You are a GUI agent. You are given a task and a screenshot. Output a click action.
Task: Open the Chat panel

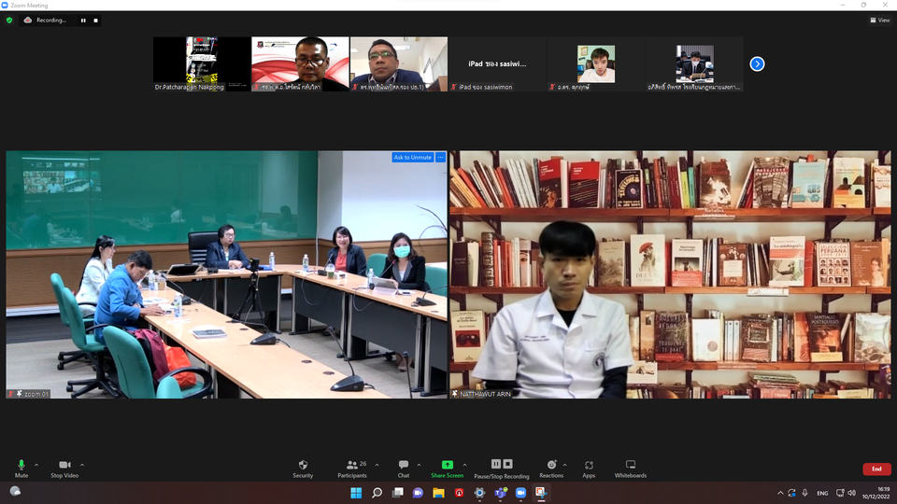[404, 467]
